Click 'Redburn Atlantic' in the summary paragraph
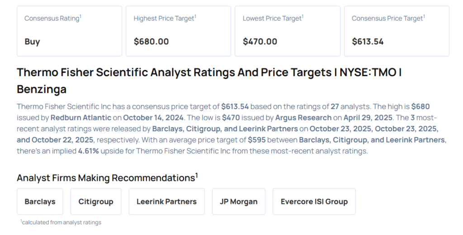 click(80, 118)
